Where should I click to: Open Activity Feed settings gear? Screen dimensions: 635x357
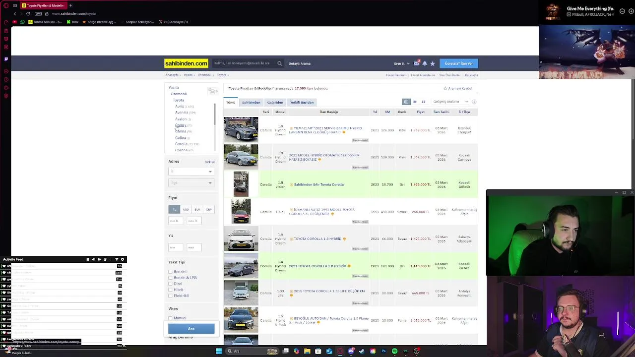pyautogui.click(x=124, y=259)
